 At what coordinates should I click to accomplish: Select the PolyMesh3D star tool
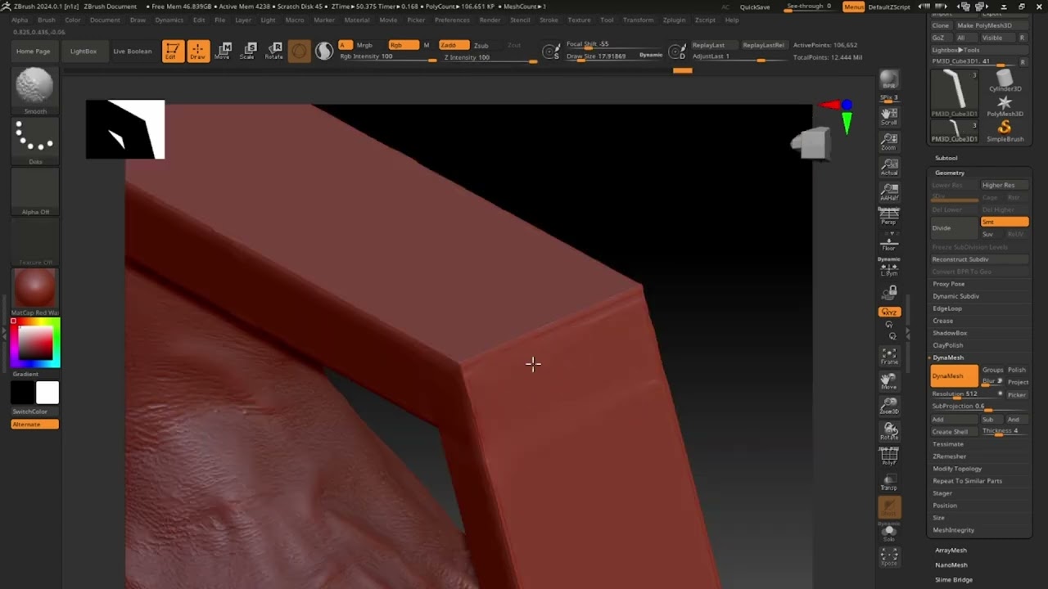(x=1005, y=105)
